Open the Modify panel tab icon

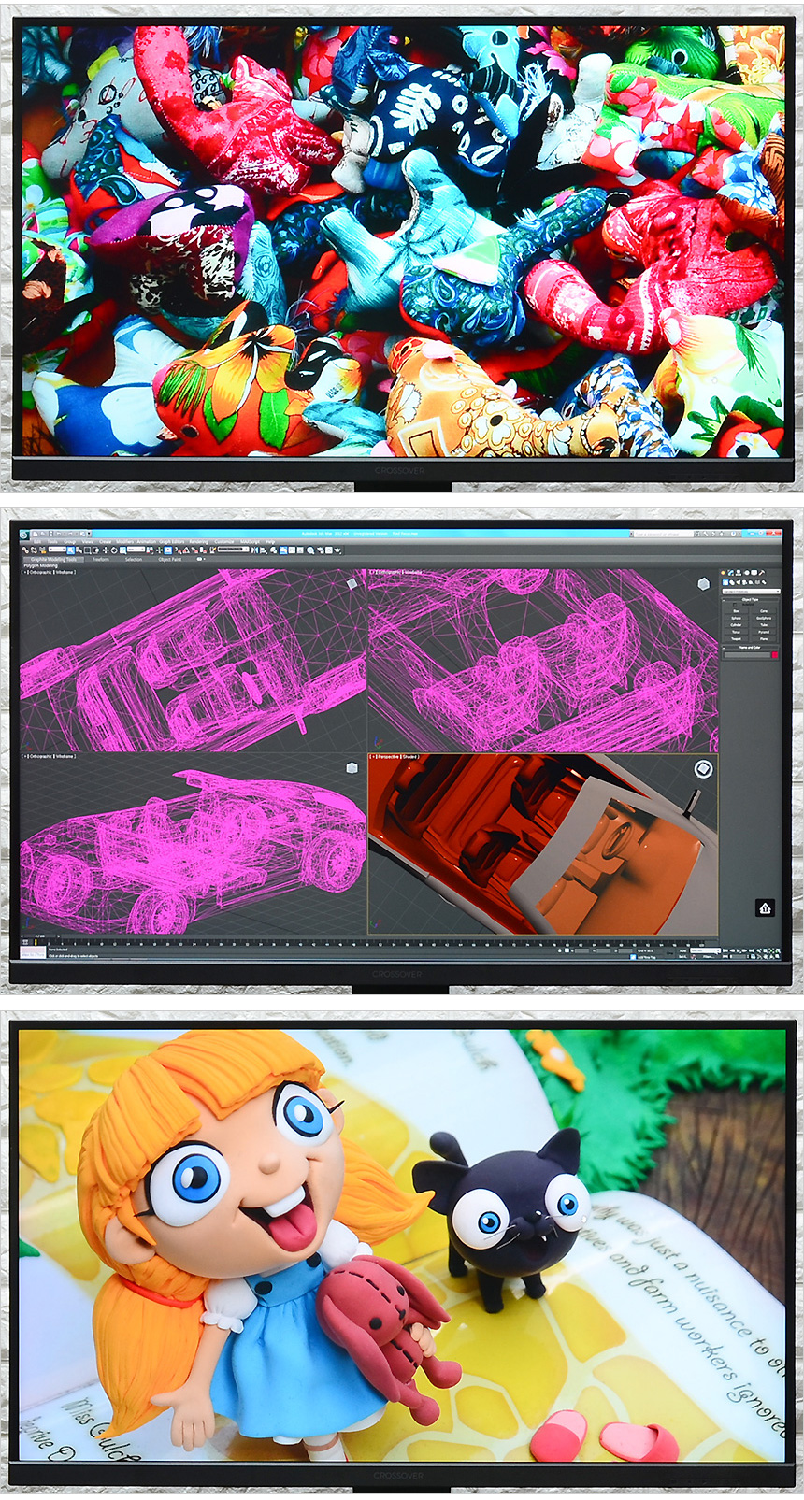coord(731,573)
